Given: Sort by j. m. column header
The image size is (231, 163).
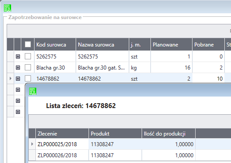Looking at the screenshot, I should click(x=140, y=44).
